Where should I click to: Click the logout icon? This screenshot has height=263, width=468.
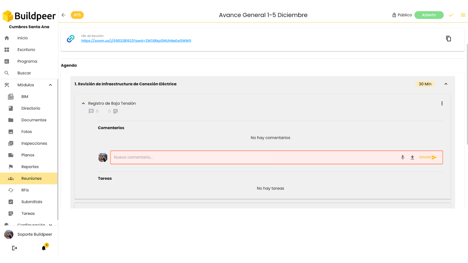tap(14, 248)
